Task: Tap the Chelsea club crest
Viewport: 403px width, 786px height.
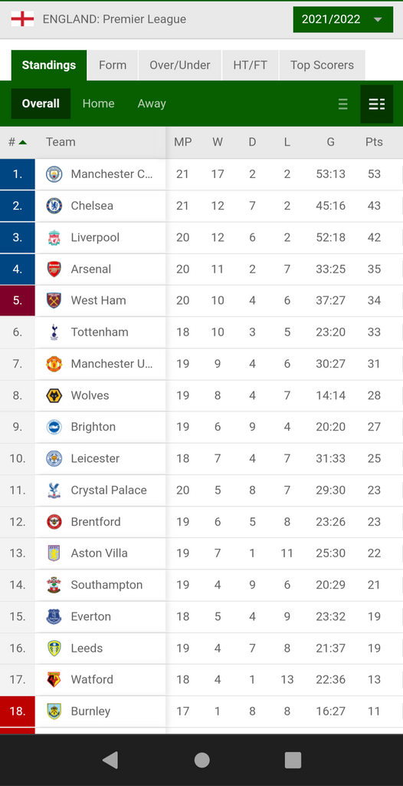Action: (x=54, y=206)
